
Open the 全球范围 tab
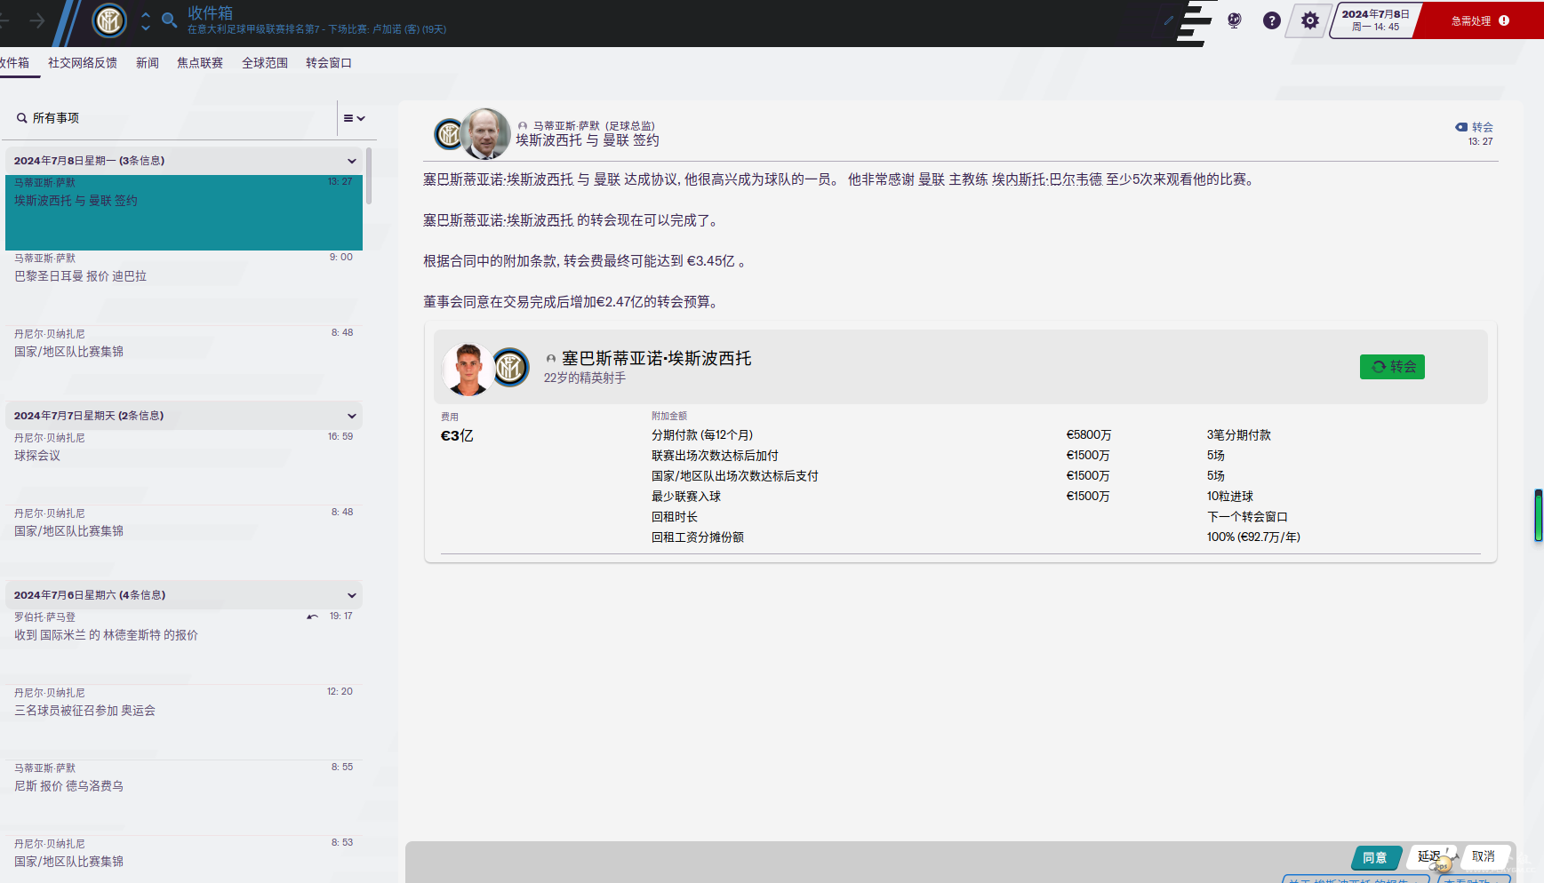point(265,63)
